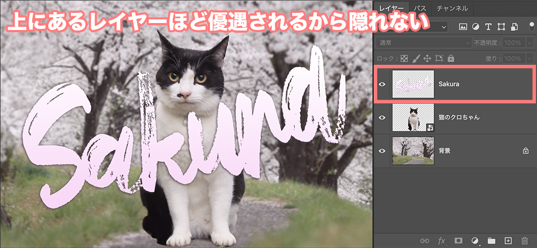The width and height of the screenshot is (537, 248).
Task: Create a new layer
Action: pos(508,241)
